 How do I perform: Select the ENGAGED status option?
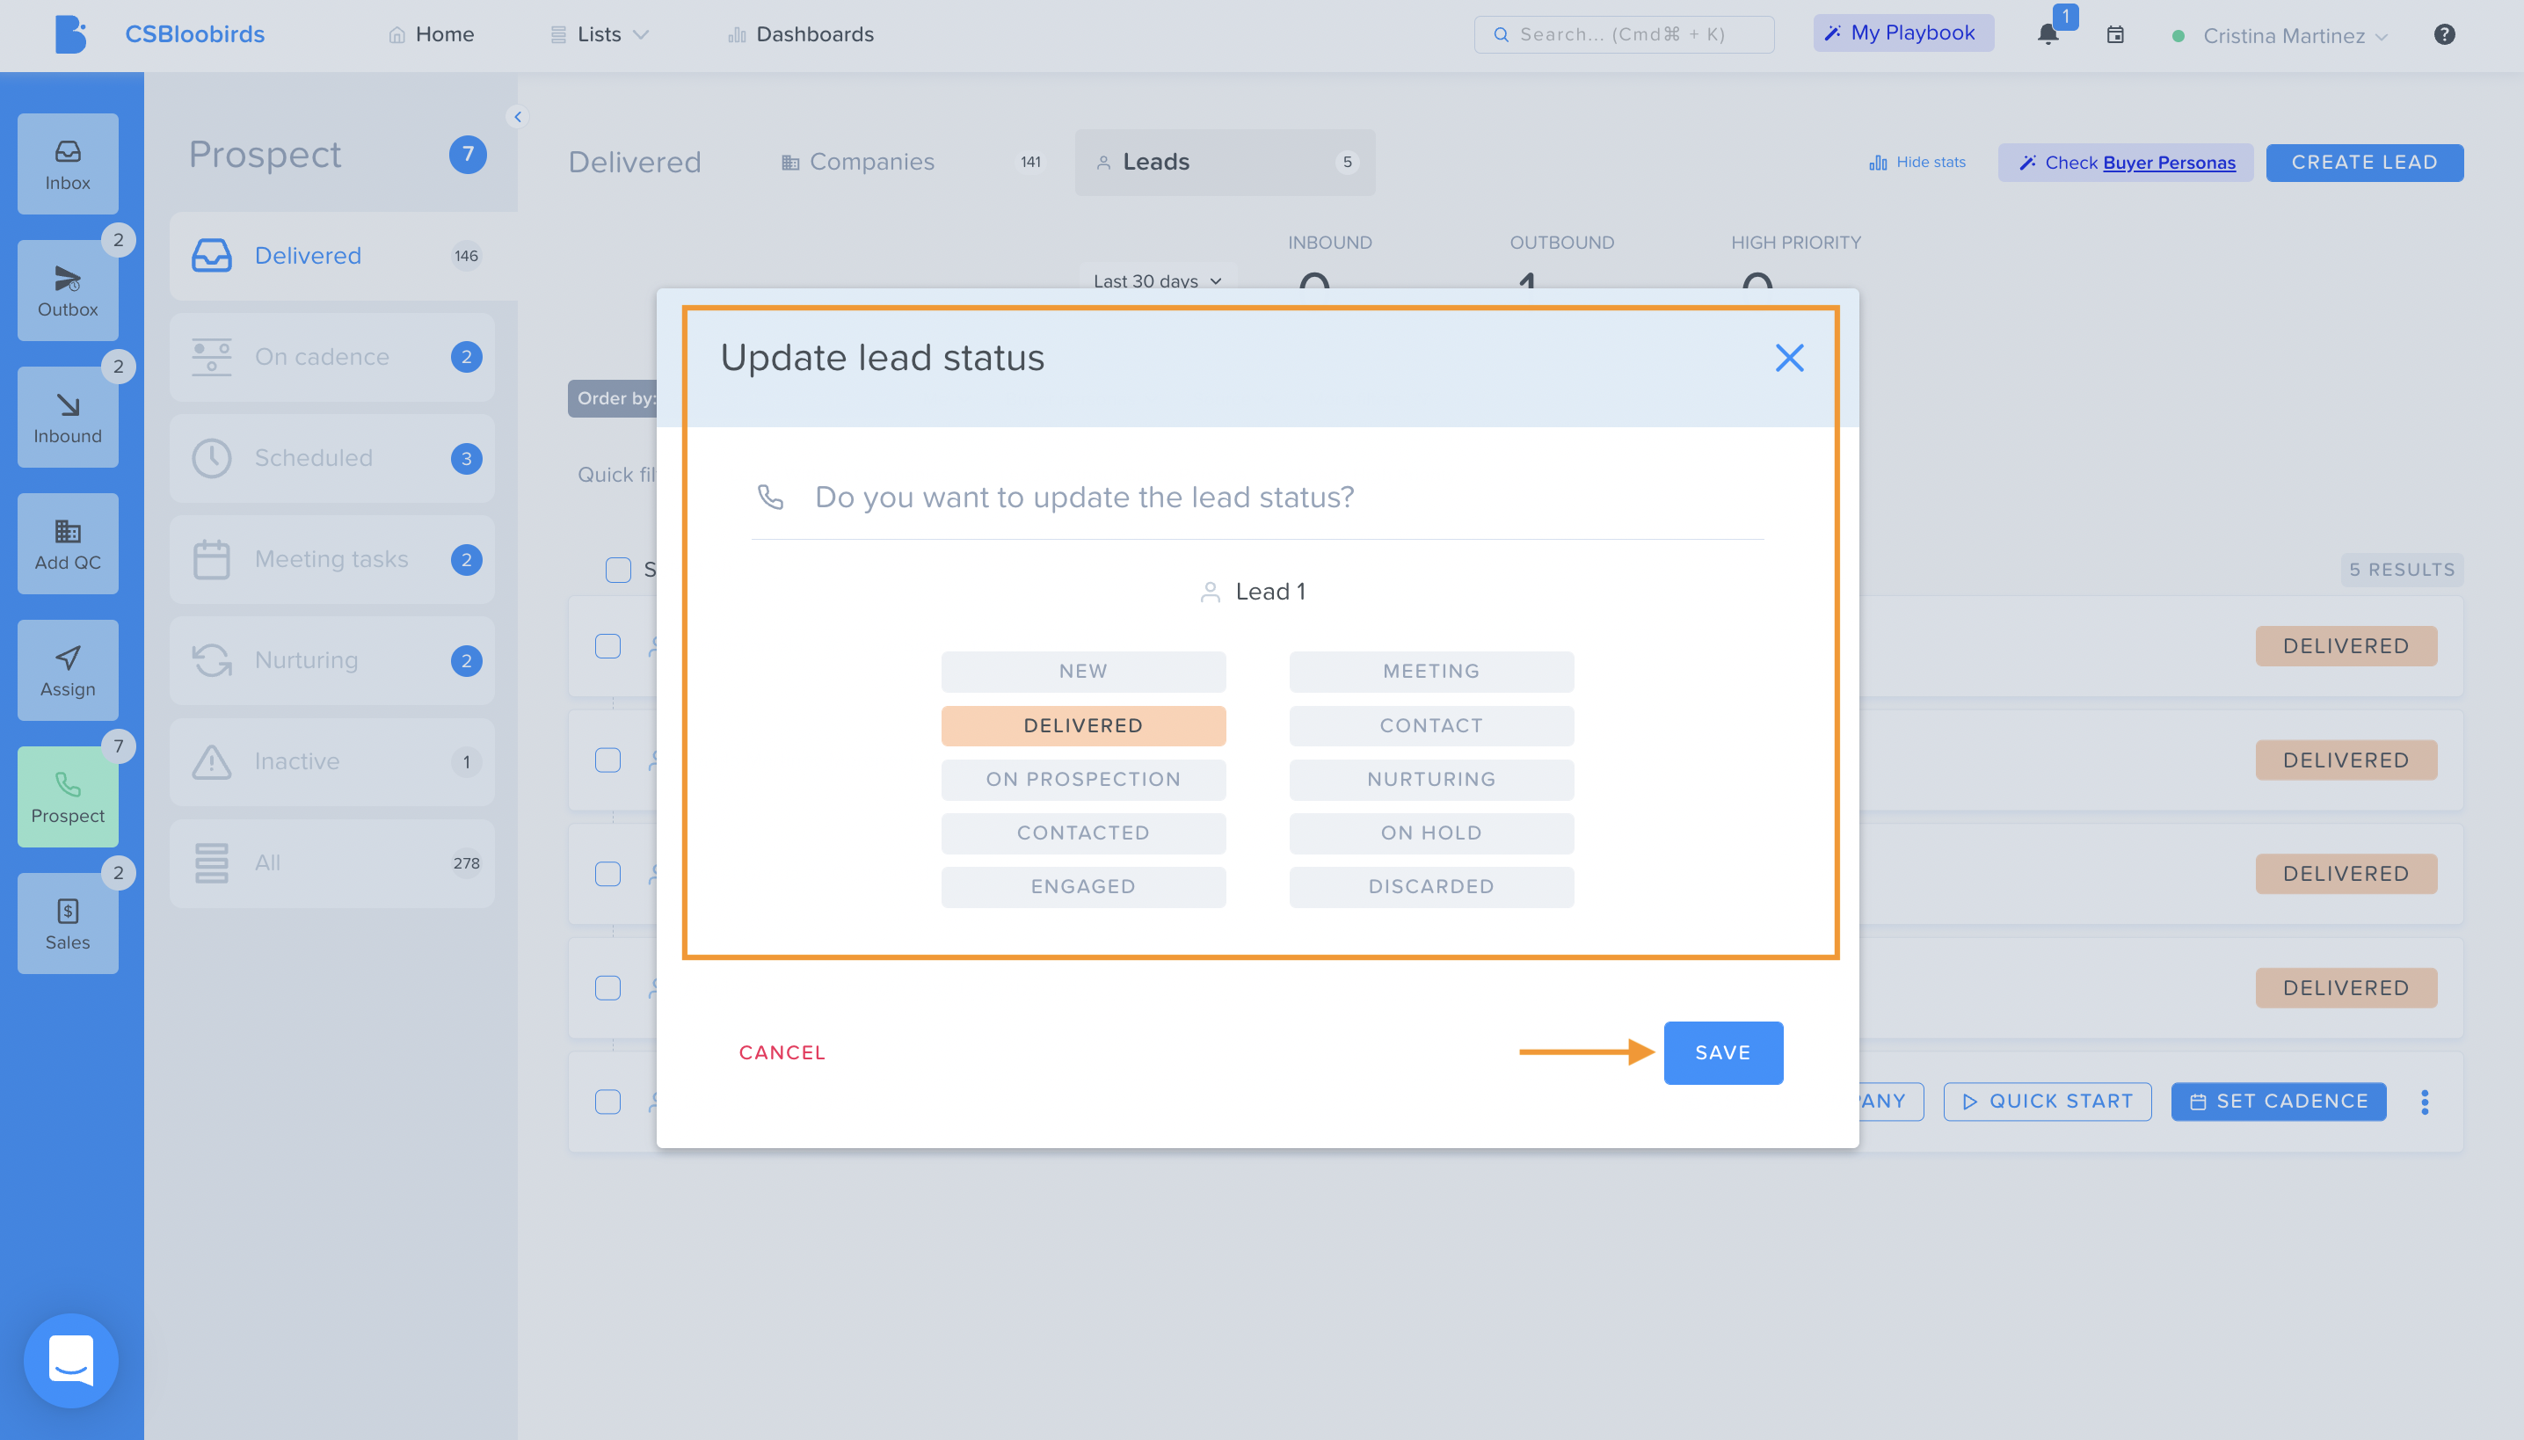[1083, 887]
